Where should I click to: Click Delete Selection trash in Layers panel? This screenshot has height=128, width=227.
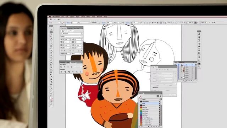tap(194, 80)
